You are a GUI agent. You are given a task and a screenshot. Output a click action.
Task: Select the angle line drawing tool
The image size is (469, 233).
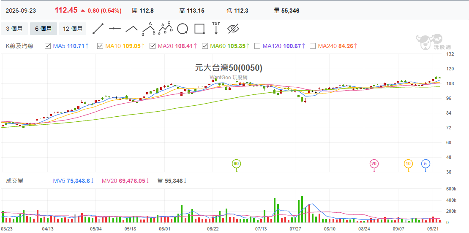[131, 29]
